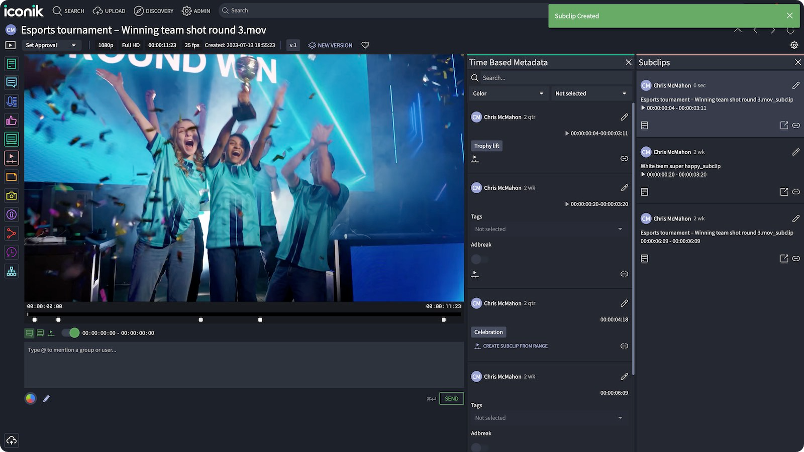This screenshot has height=452, width=804.
Task: Open the Set Approval dropdown
Action: pos(51,45)
